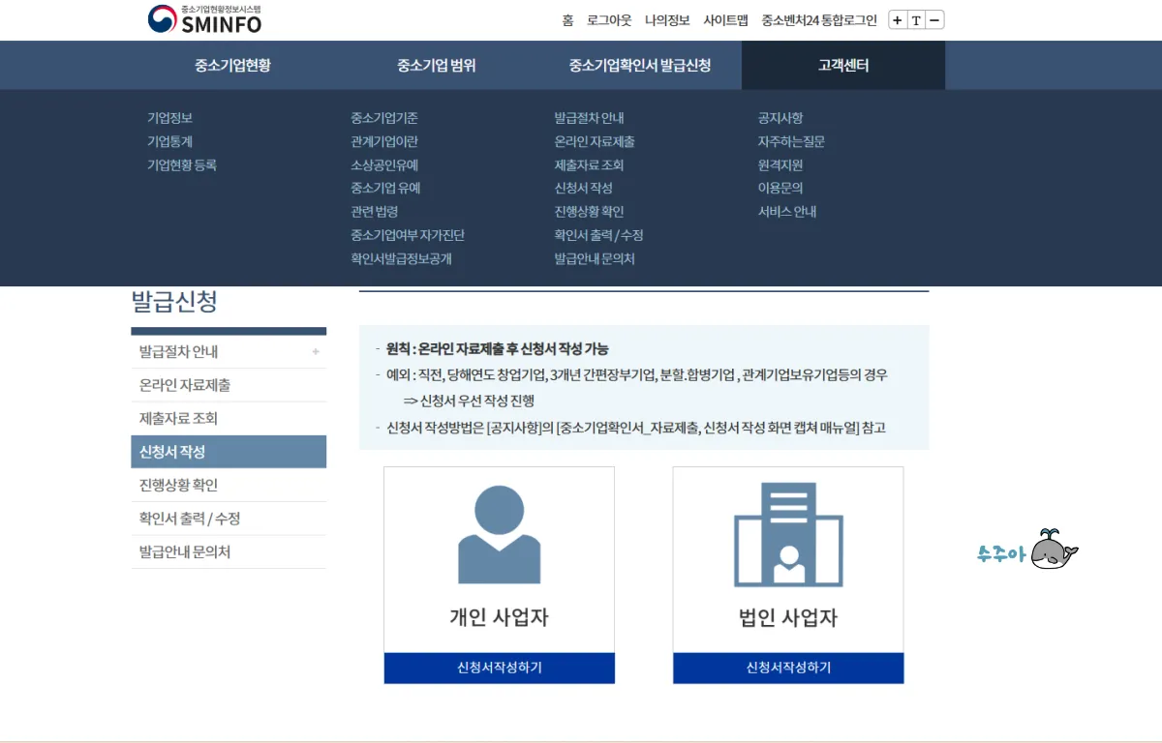Expand 발급절차 안내 in the sidebar
The width and height of the screenshot is (1162, 743).
[314, 351]
